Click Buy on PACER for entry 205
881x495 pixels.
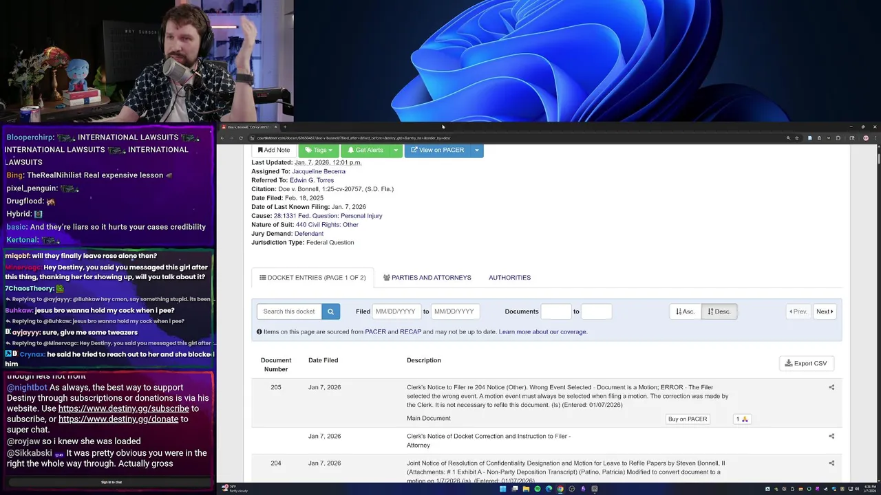[x=687, y=419]
